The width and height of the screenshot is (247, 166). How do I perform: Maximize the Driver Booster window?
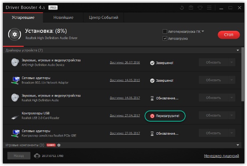pos(230,7)
